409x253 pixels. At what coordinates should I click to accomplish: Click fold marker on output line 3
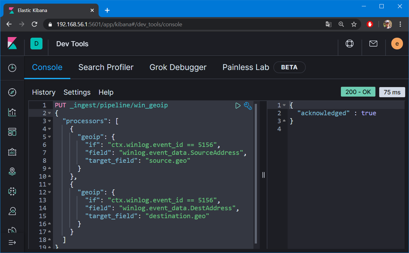pos(284,121)
